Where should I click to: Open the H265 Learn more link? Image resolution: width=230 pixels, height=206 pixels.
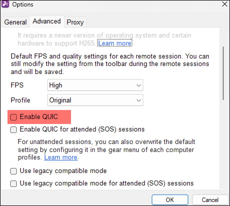(115, 43)
